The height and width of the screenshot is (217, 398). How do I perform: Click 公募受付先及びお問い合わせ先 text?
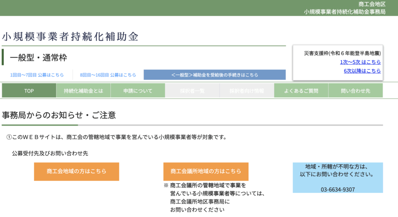coord(50,153)
